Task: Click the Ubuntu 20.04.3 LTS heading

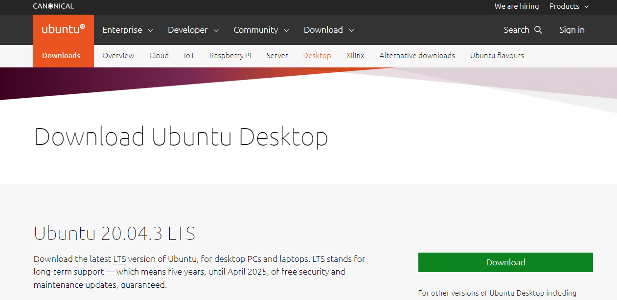Action: click(x=114, y=234)
